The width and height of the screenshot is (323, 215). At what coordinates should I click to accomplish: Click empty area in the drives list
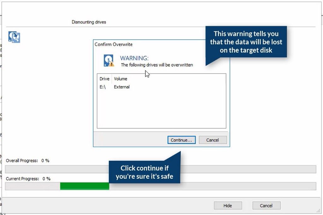161,109
